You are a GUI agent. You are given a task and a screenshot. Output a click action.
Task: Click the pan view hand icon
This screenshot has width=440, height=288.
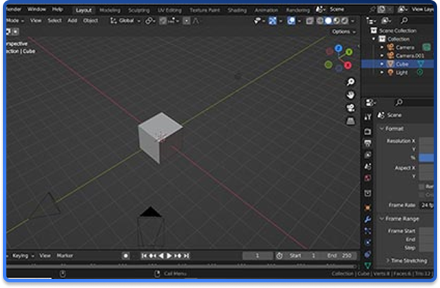350,95
